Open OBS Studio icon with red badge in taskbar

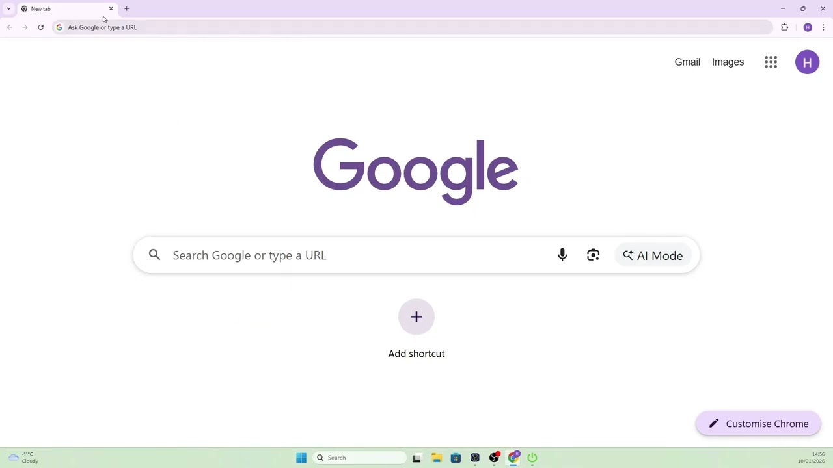tap(494, 458)
